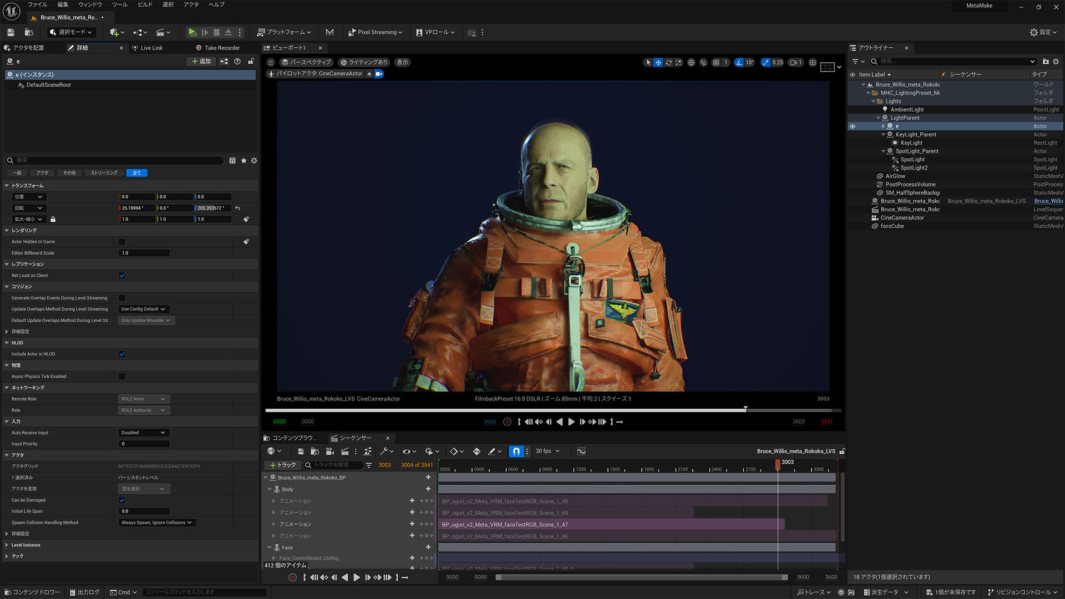
Task: Click the sequencer render movie clapperboard icon
Action: click(344, 451)
